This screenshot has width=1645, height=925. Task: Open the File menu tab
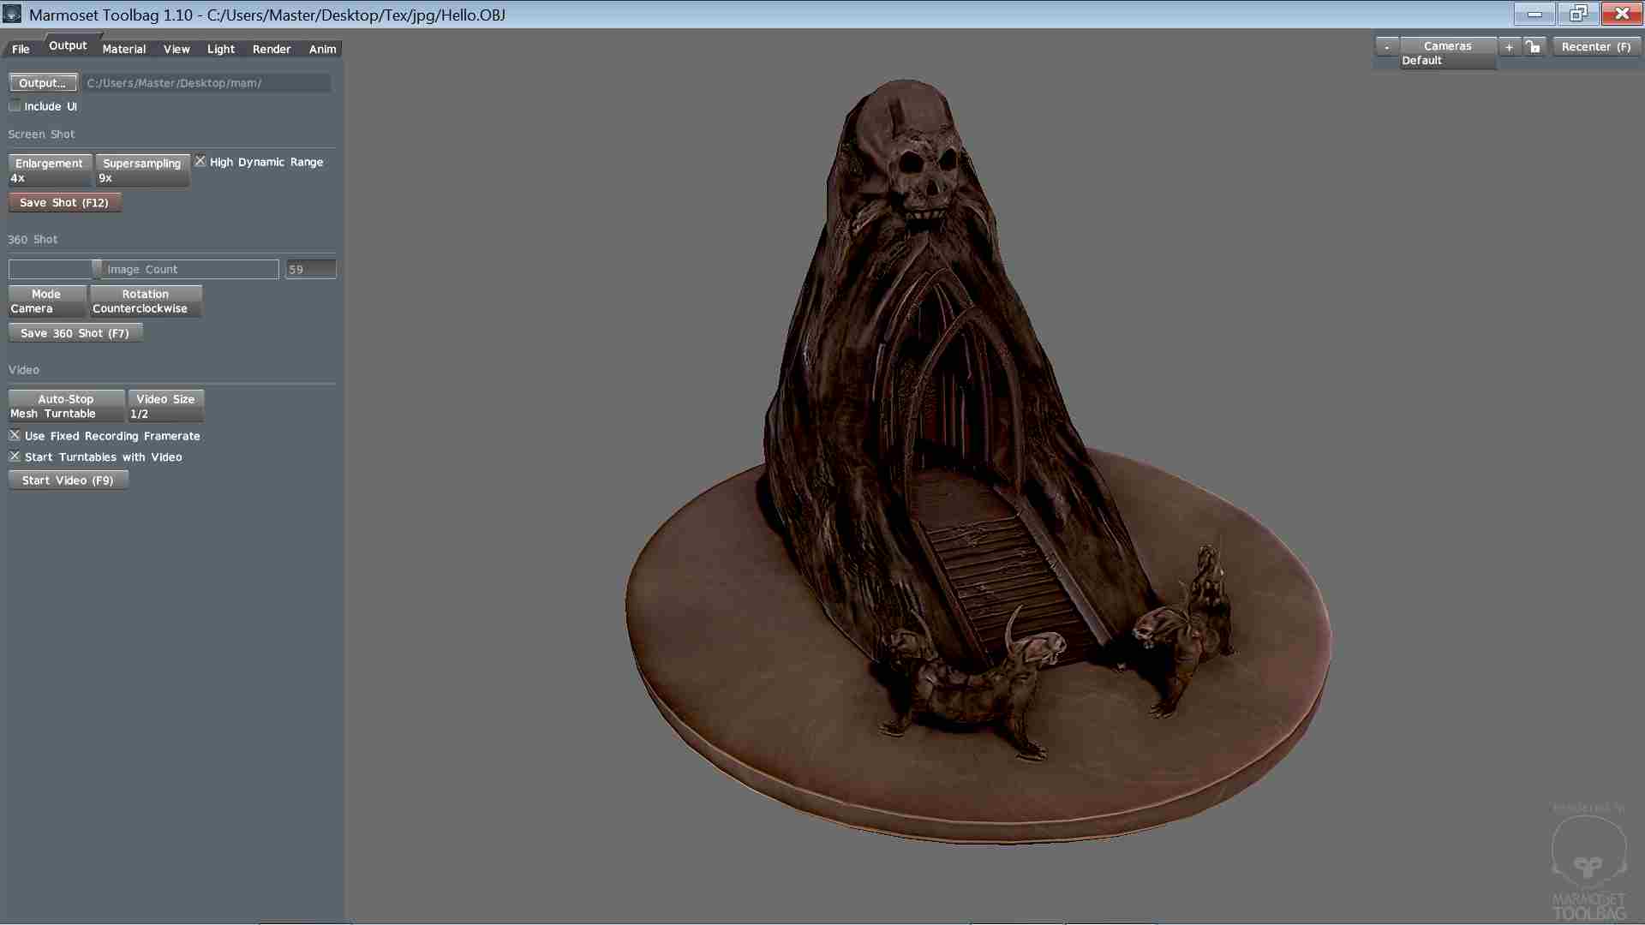21,49
